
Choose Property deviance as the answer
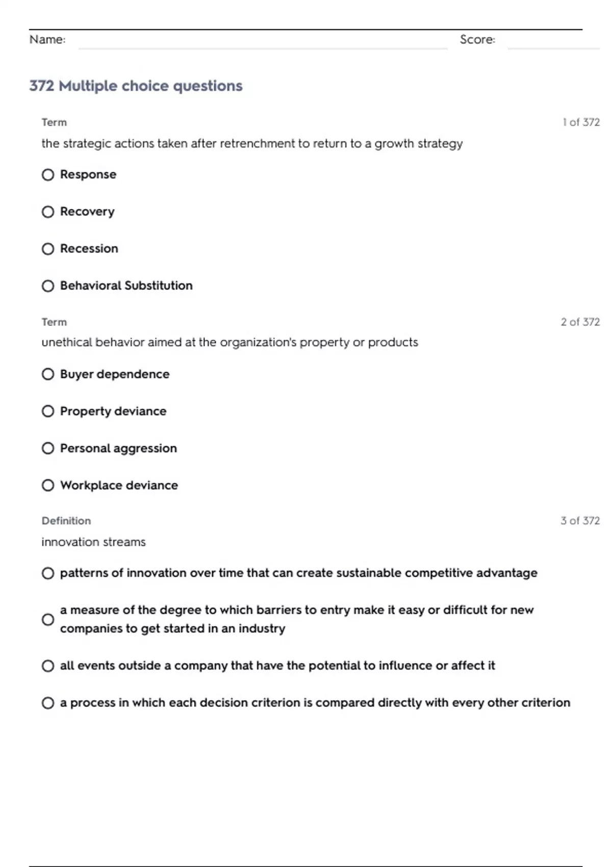(48, 411)
